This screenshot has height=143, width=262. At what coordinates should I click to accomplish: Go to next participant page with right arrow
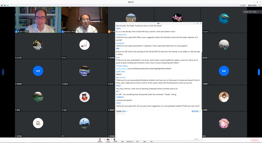click(x=259, y=72)
